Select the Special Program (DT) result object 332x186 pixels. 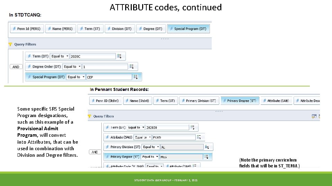188,29
